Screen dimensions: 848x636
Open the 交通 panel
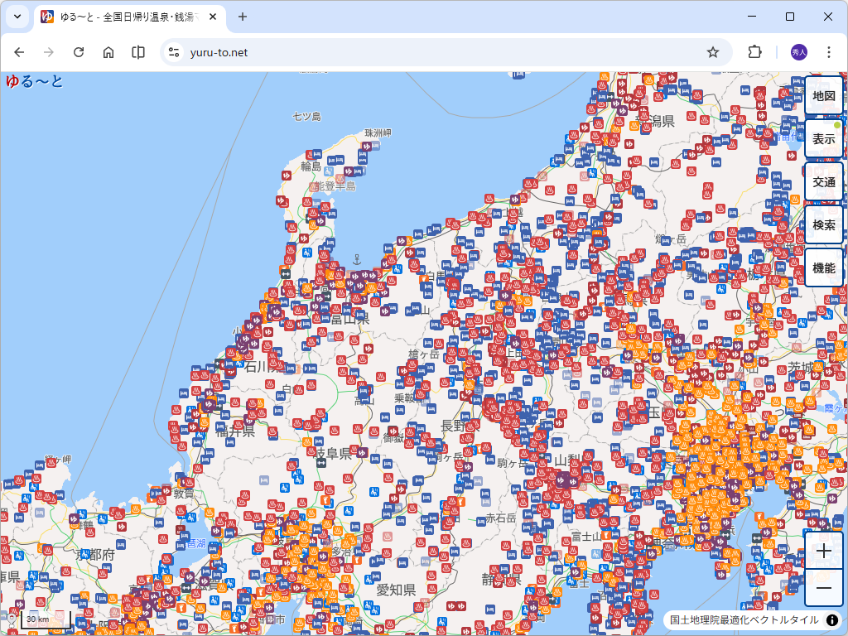[824, 181]
